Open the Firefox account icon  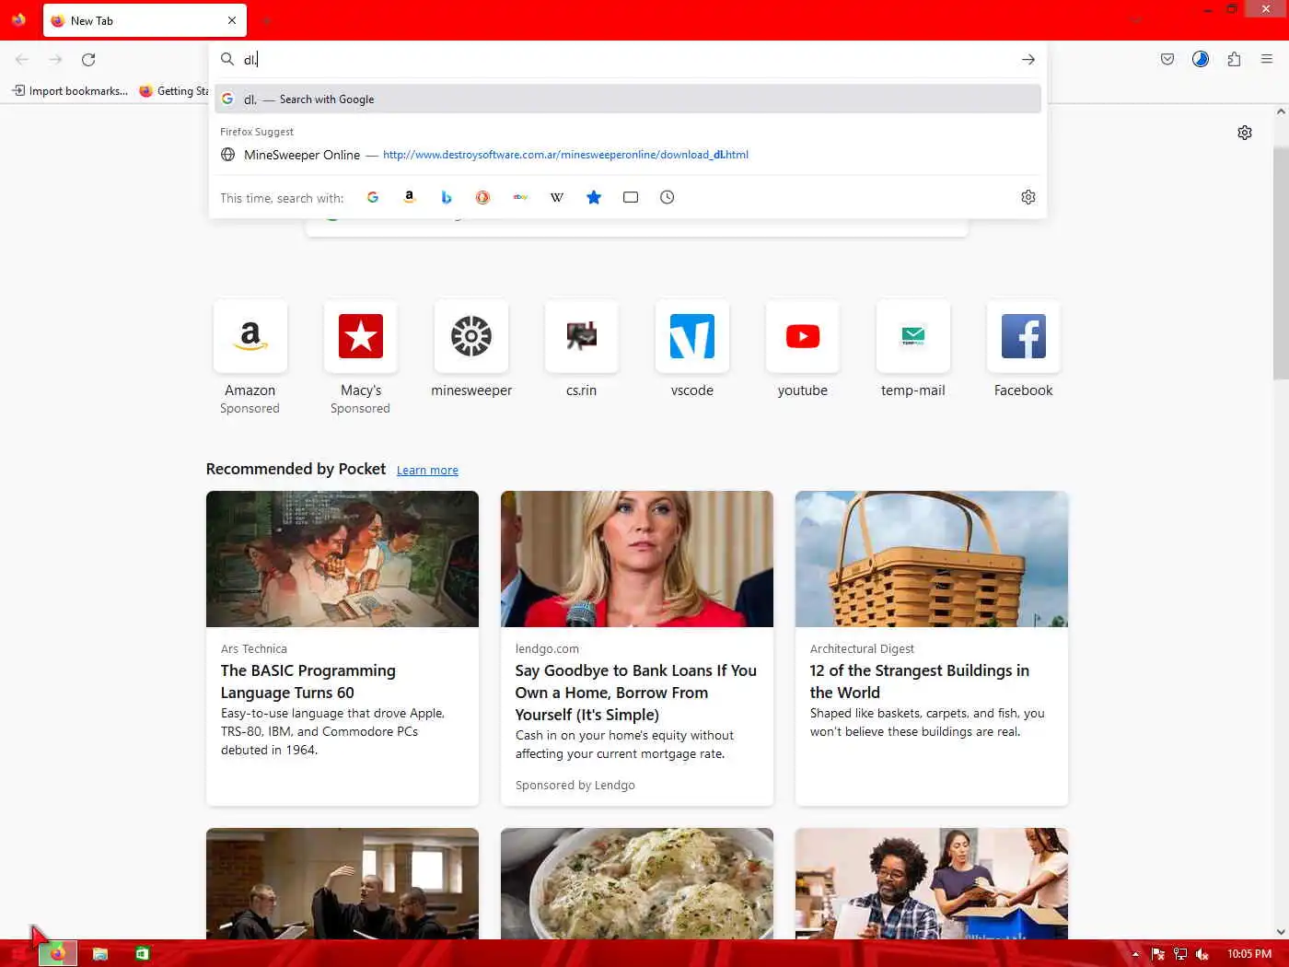pos(1201,59)
